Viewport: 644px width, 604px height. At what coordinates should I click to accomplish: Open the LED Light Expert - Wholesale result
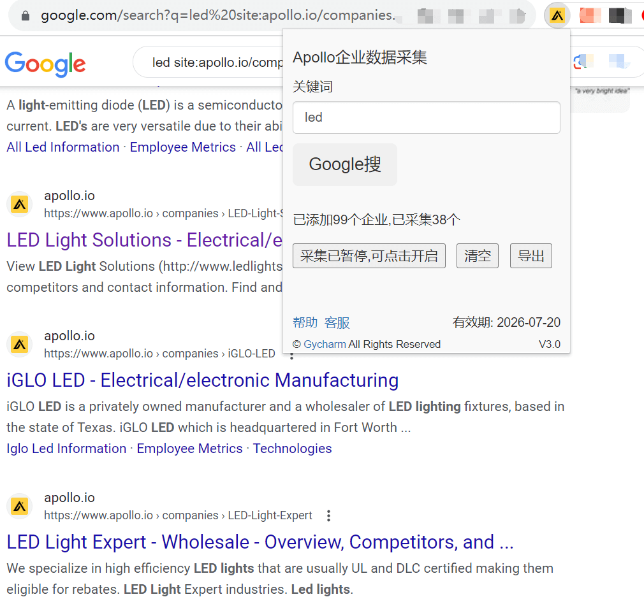[260, 542]
